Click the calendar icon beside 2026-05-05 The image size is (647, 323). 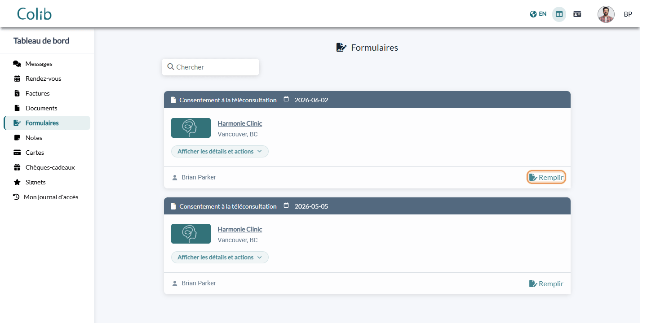(286, 205)
